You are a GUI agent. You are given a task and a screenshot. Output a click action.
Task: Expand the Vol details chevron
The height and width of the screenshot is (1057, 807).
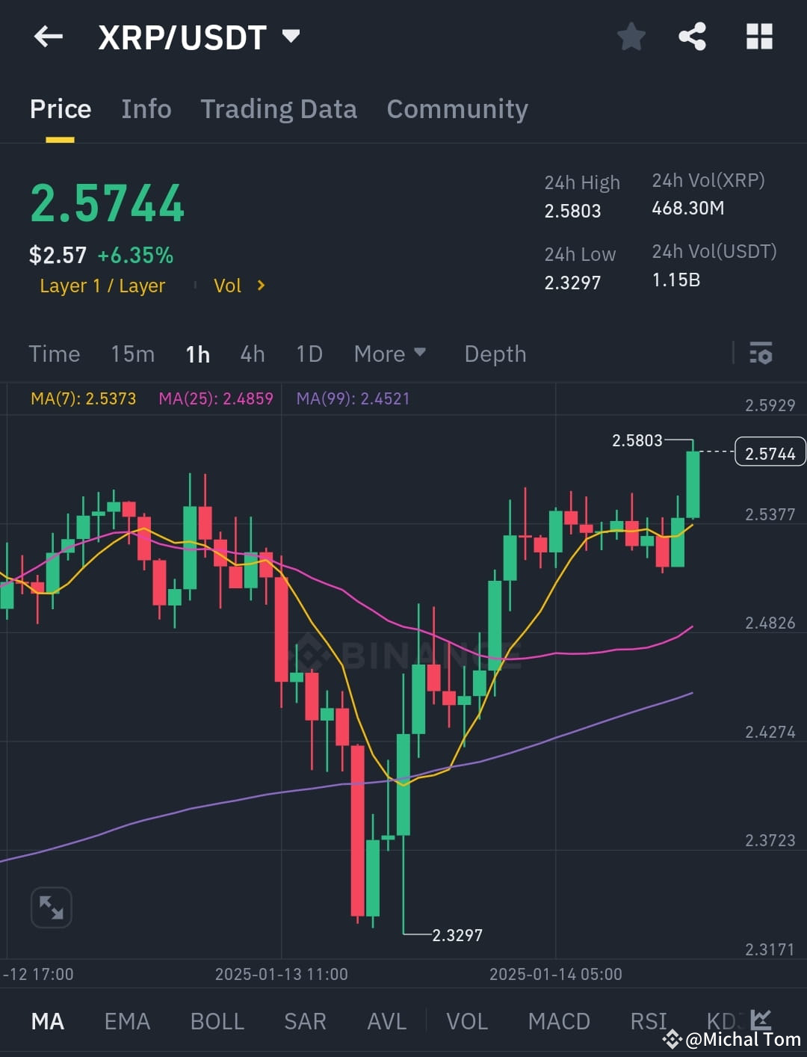(x=259, y=285)
